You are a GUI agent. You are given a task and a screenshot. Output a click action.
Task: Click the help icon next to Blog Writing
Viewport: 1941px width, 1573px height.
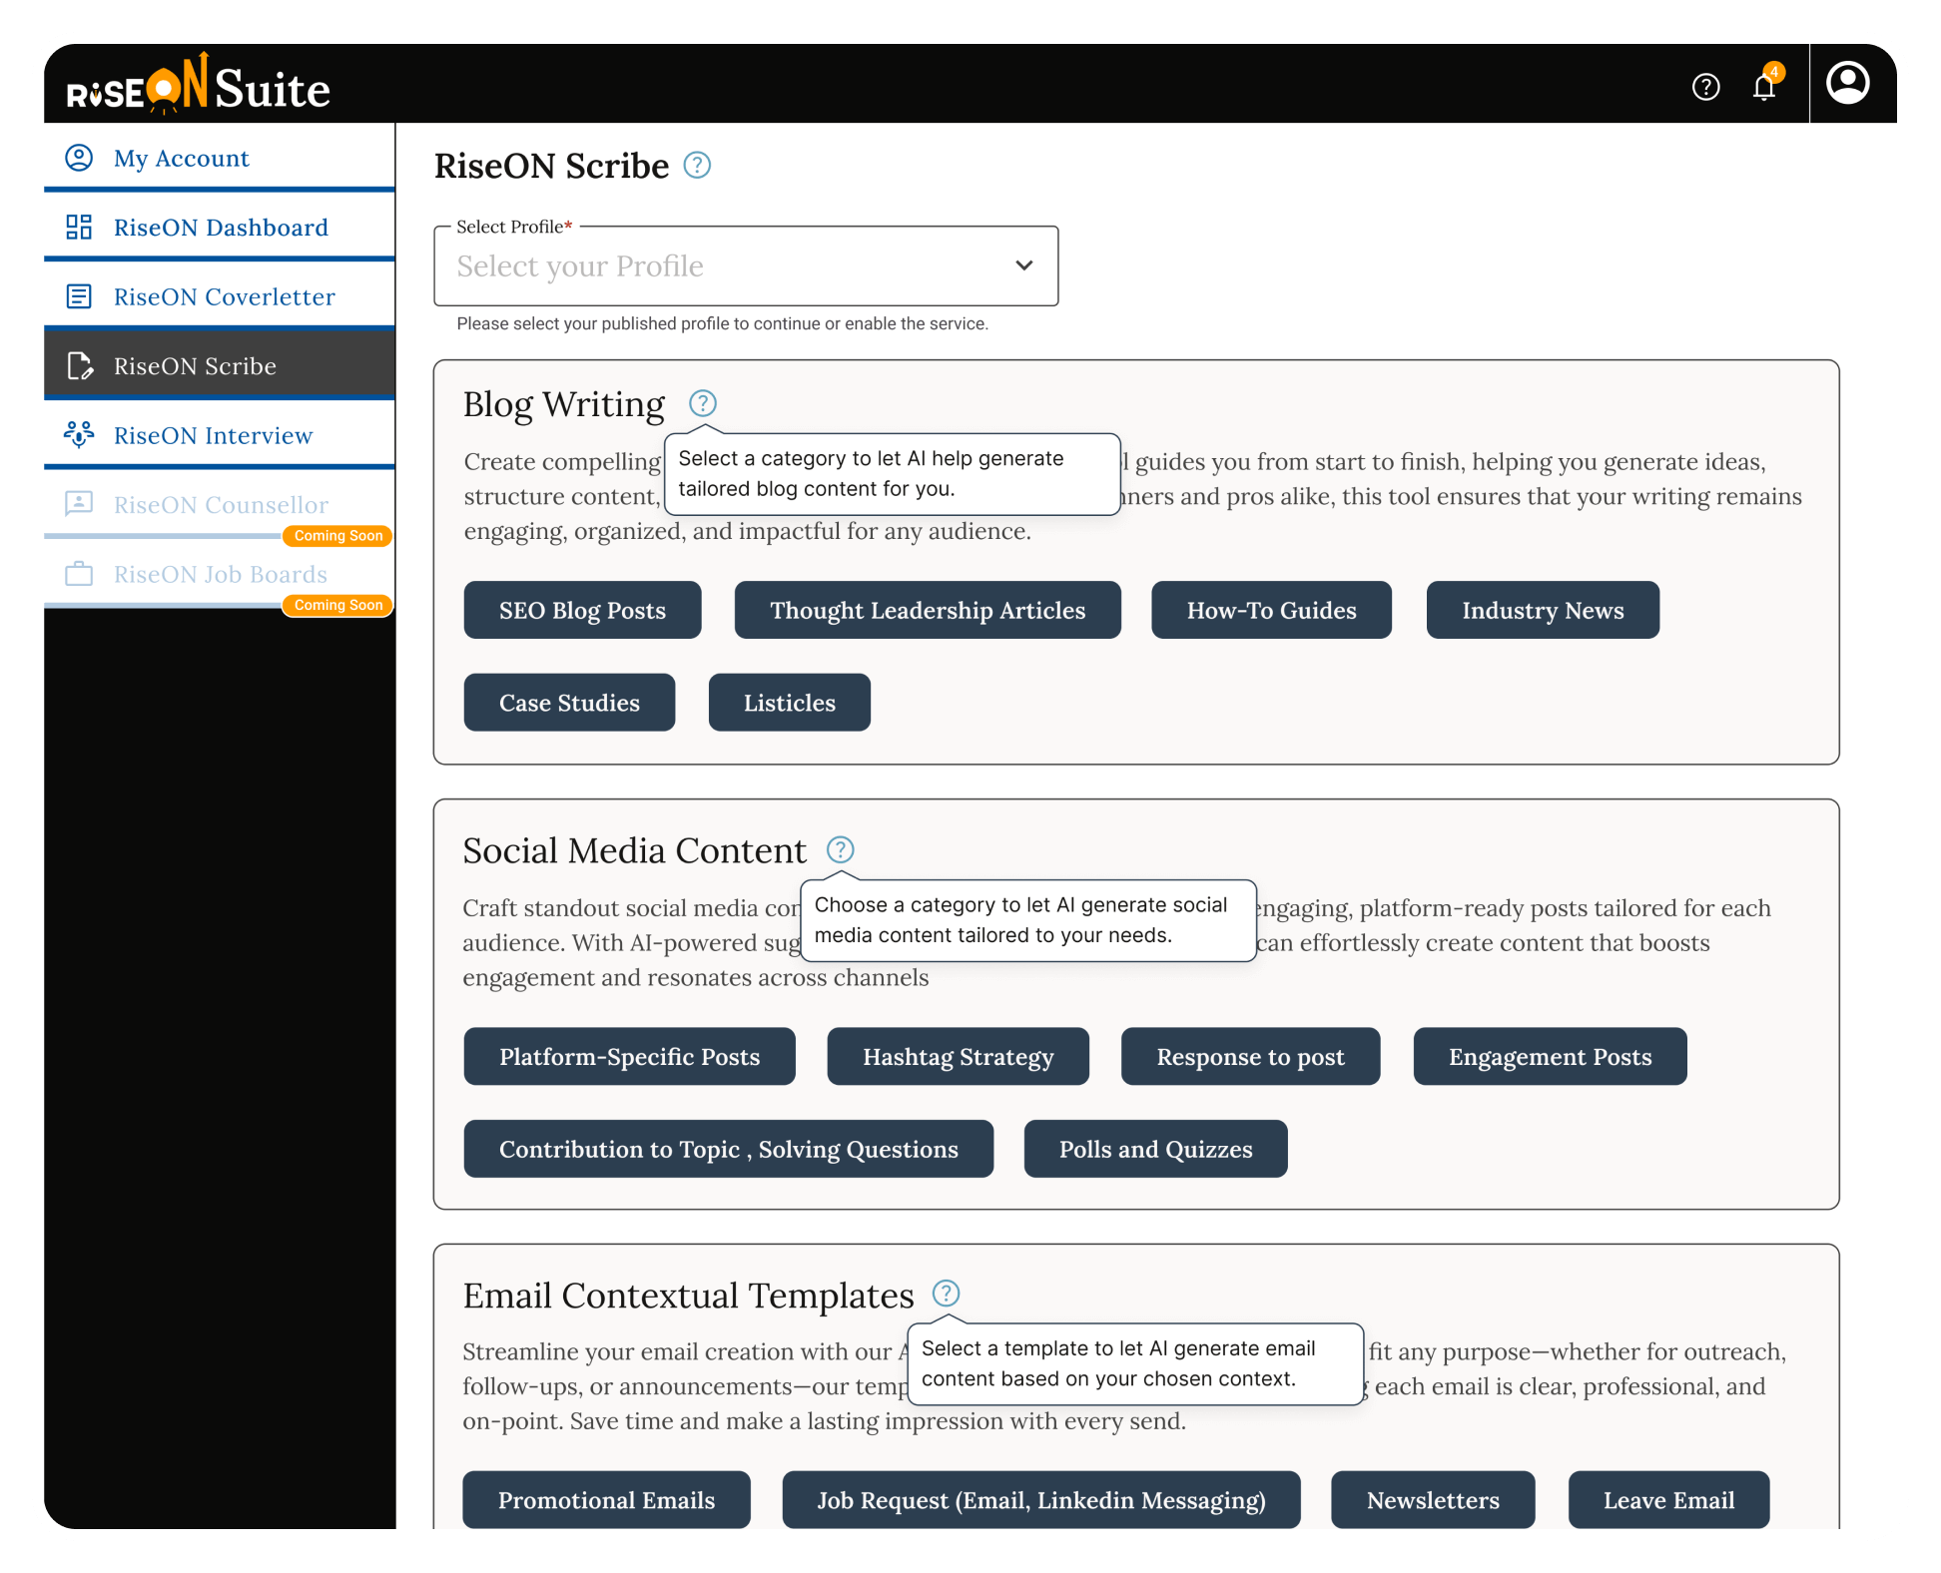click(703, 403)
